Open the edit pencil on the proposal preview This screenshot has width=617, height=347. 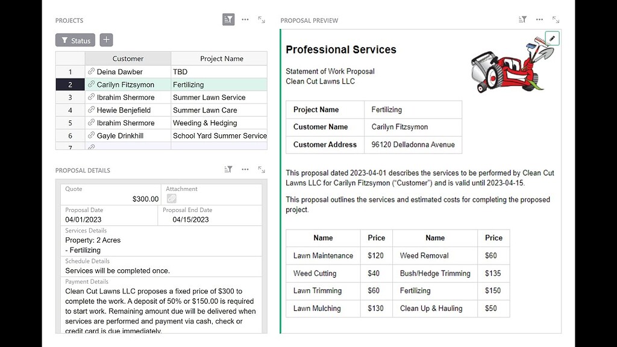pyautogui.click(x=552, y=37)
